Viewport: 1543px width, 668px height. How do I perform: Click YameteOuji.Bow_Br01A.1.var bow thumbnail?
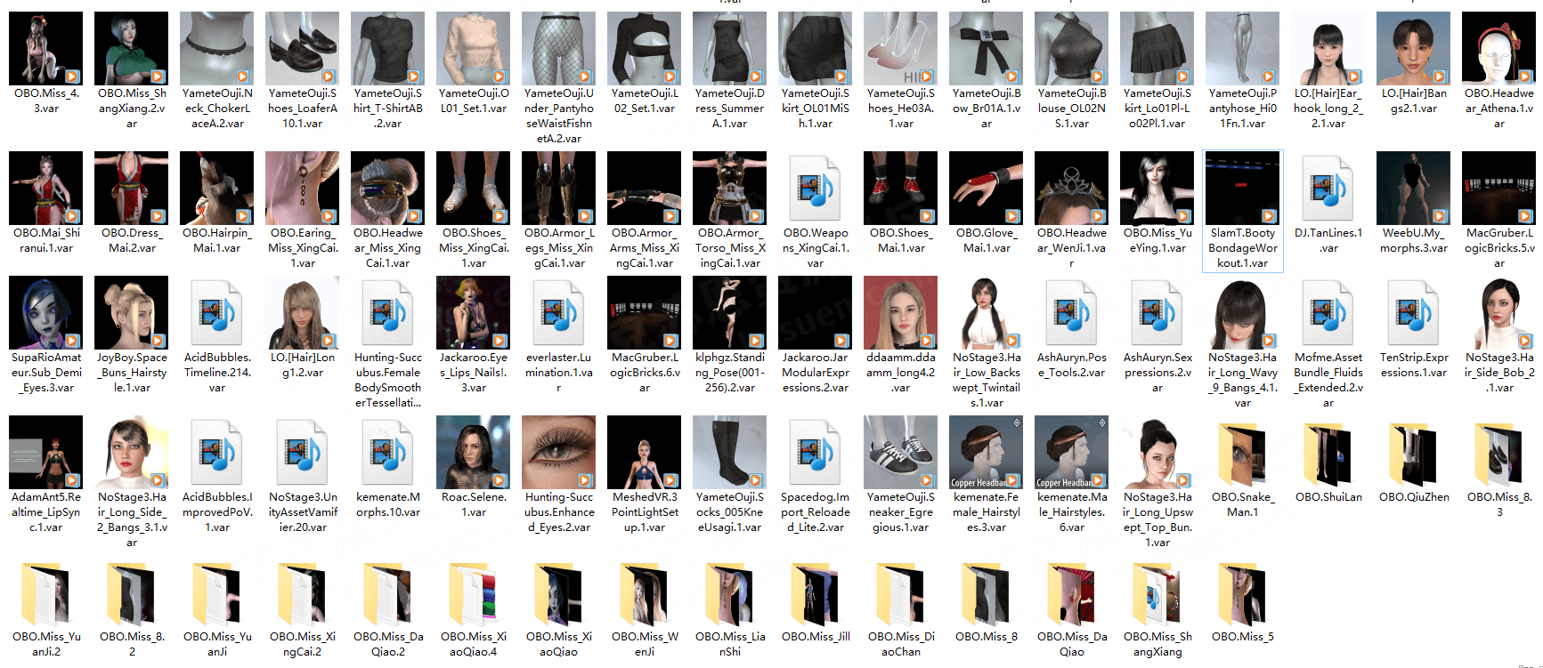986,48
